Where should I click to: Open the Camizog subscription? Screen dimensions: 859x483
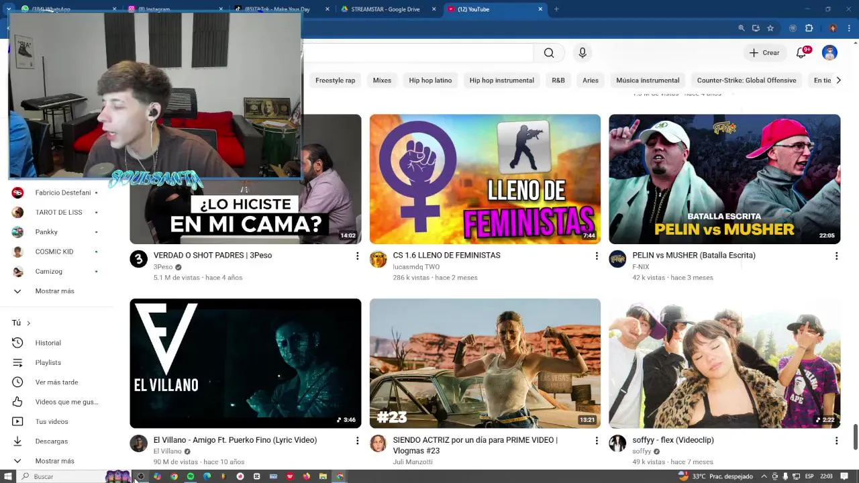pyautogui.click(x=56, y=272)
